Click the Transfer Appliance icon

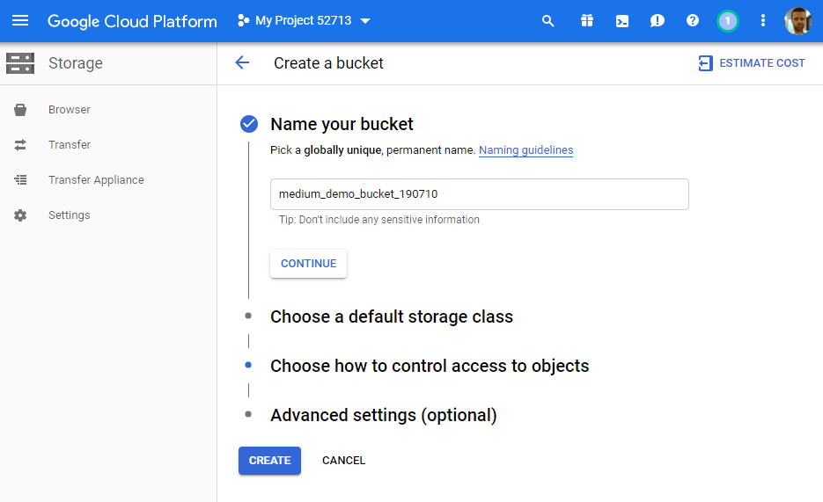[20, 179]
